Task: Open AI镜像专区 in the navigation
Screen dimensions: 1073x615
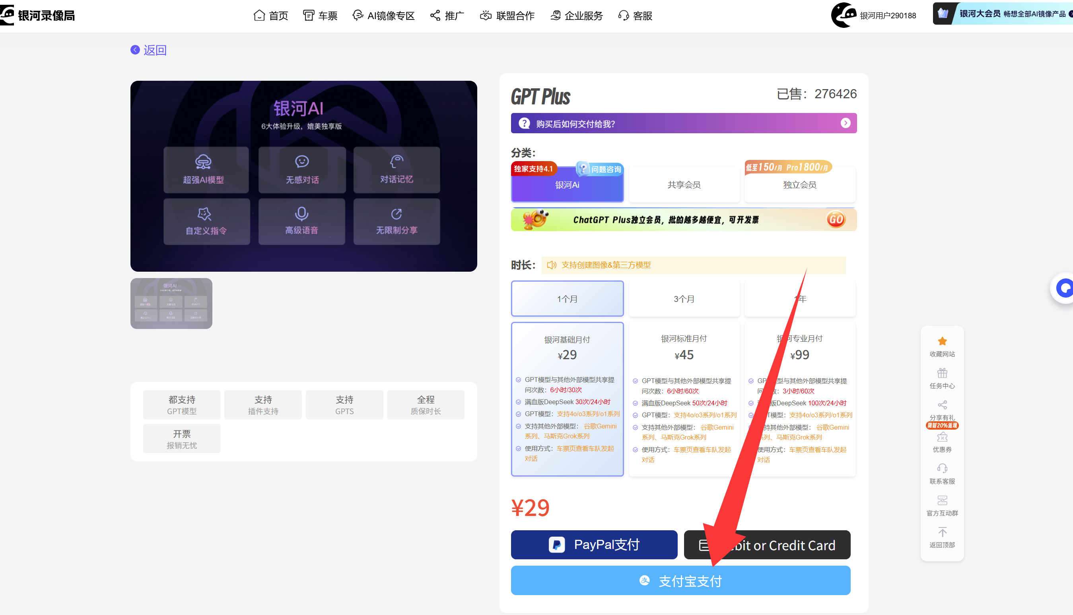Action: pyautogui.click(x=383, y=16)
